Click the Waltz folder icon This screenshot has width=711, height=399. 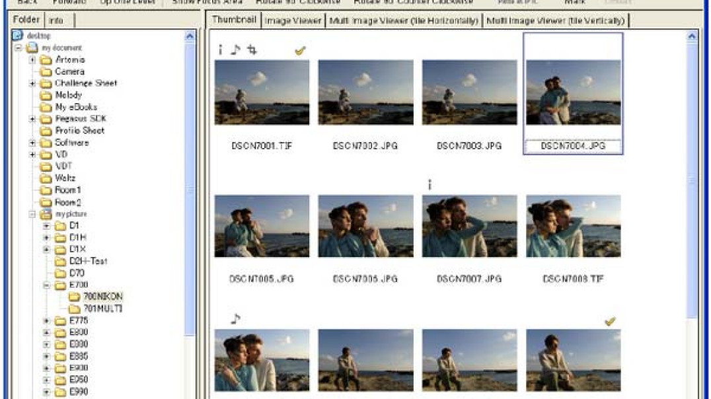(46, 178)
